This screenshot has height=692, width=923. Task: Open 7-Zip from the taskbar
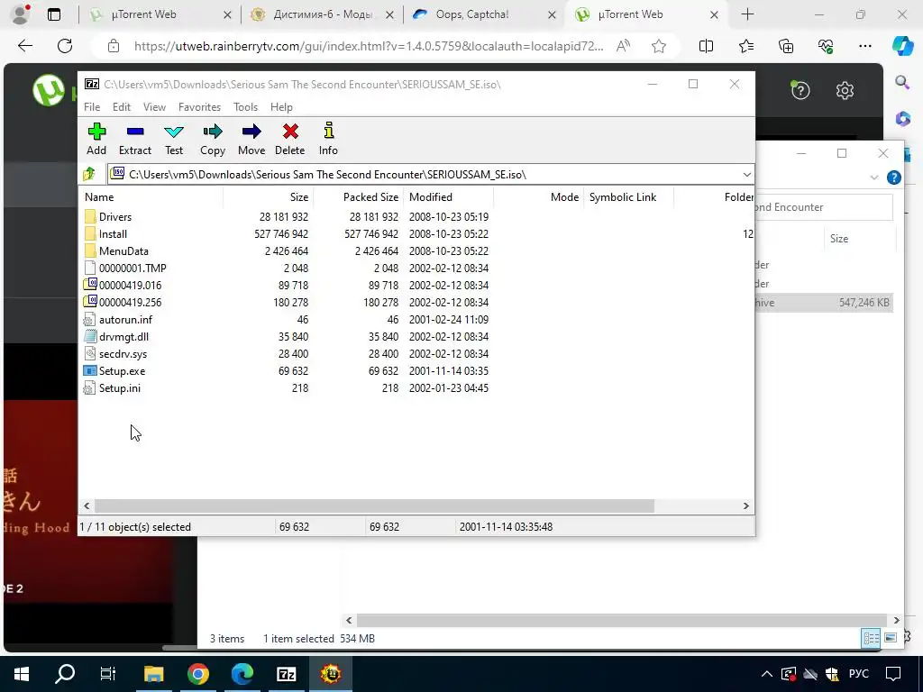pyautogui.click(x=287, y=674)
